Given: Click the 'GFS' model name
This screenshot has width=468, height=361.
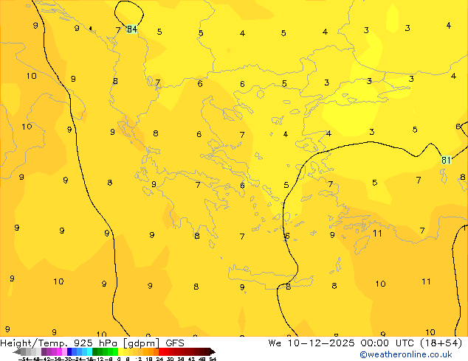Looking at the screenshot, I should click(x=175, y=343).
